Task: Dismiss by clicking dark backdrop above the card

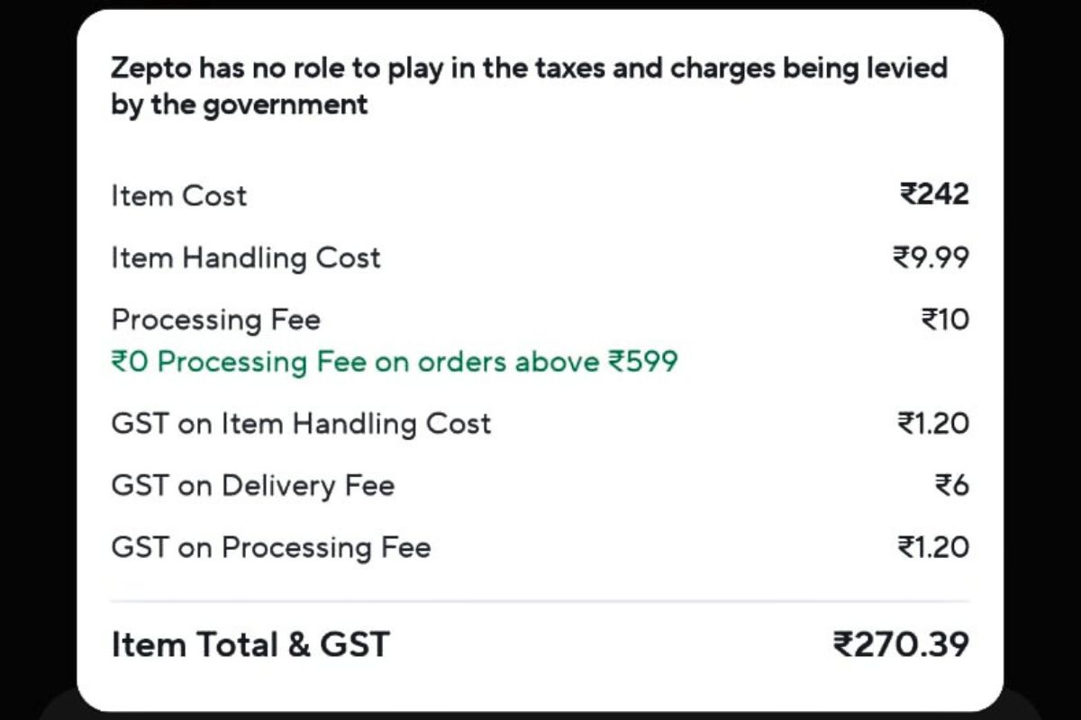Action: tap(540, 4)
